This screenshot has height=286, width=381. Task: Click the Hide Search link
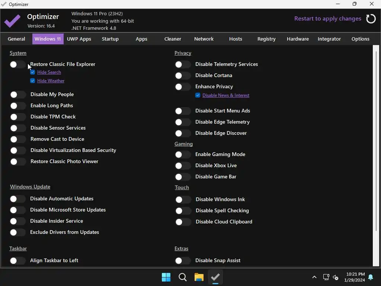49,72
